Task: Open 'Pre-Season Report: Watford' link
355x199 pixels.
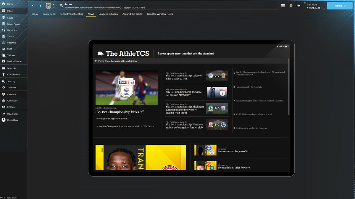Action: coord(113,119)
